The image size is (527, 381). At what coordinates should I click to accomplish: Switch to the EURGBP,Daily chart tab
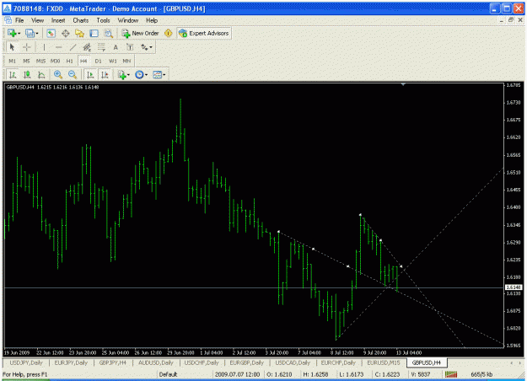point(247,362)
